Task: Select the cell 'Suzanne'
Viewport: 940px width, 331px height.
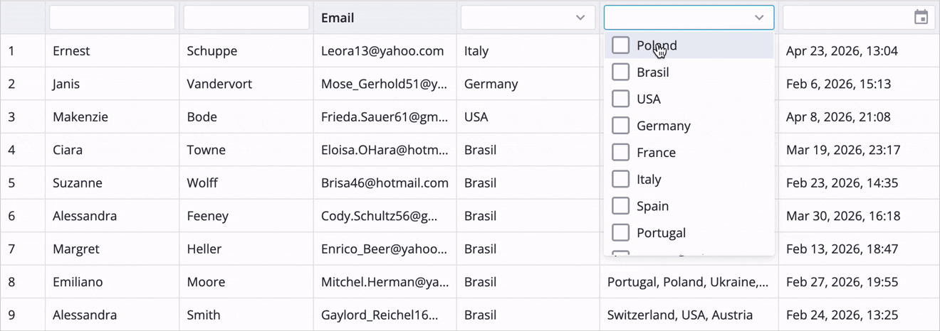Action: pyautogui.click(x=112, y=183)
